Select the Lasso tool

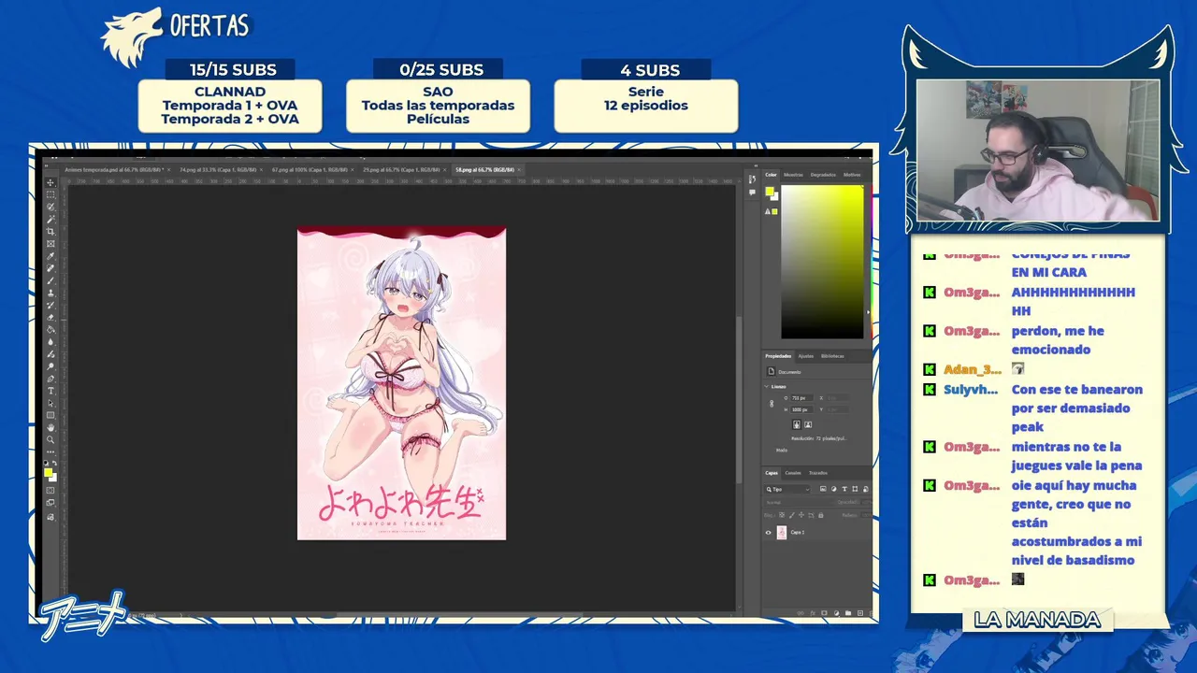click(x=50, y=207)
